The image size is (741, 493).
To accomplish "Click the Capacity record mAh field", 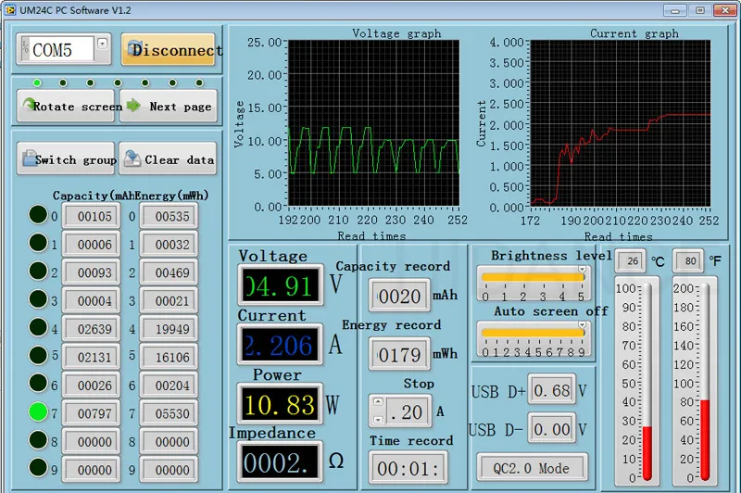I will pos(399,296).
